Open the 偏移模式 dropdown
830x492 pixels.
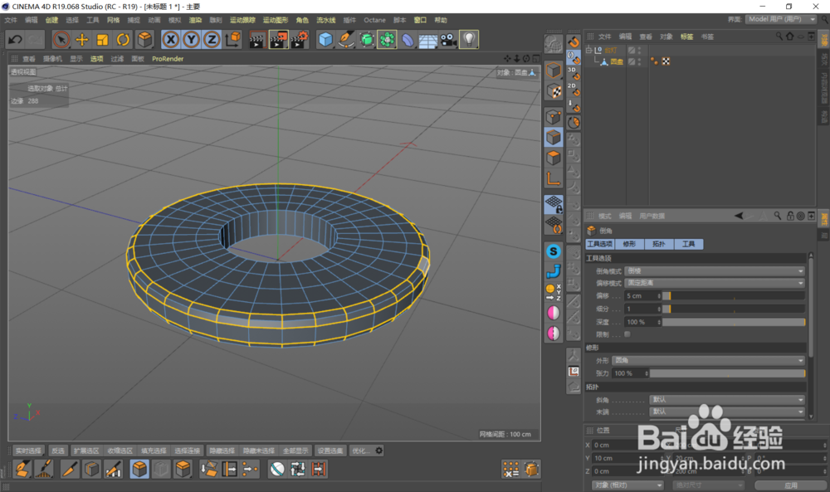[x=715, y=283]
